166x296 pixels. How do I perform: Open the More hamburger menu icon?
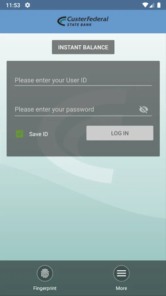pos(121,273)
